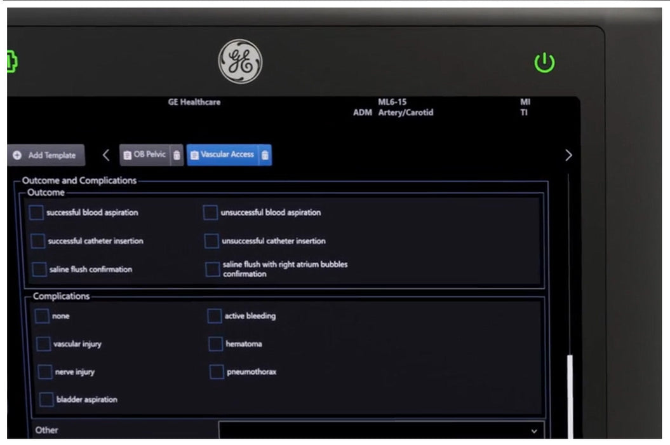Screen dimensions: 670x445
Task: Click the MI indicator text
Action: pos(525,102)
